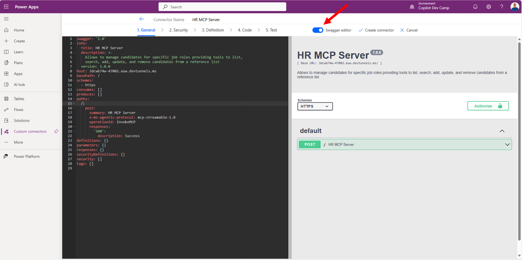Click the Power Platform icon
This screenshot has height=260, width=522.
coord(6,156)
